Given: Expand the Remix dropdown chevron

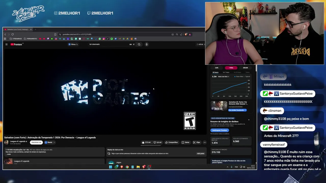Looking at the screenshot, I should tap(54, 142).
